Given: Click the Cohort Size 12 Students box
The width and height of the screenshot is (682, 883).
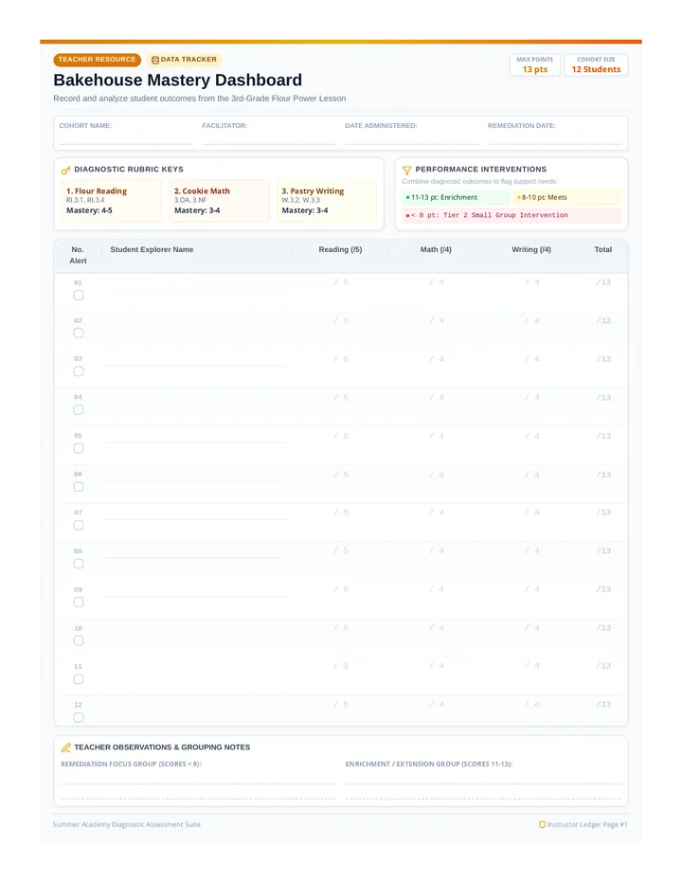Looking at the screenshot, I should click(596, 64).
